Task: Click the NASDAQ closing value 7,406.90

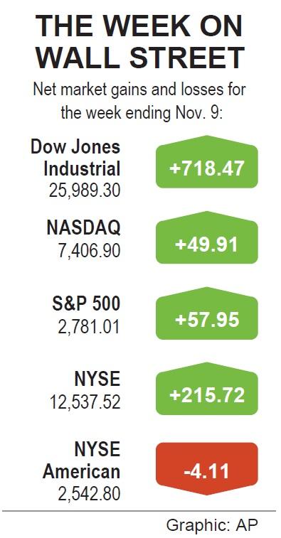Action: coord(89,251)
